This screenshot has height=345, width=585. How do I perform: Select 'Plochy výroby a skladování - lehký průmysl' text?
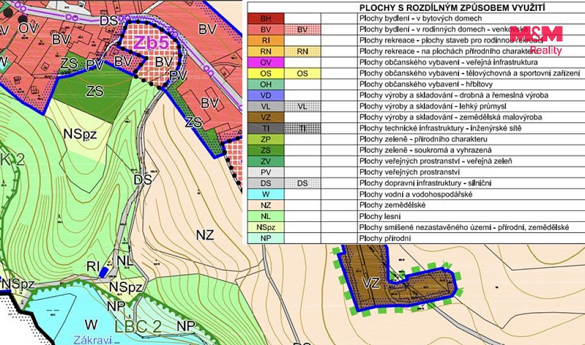point(433,106)
